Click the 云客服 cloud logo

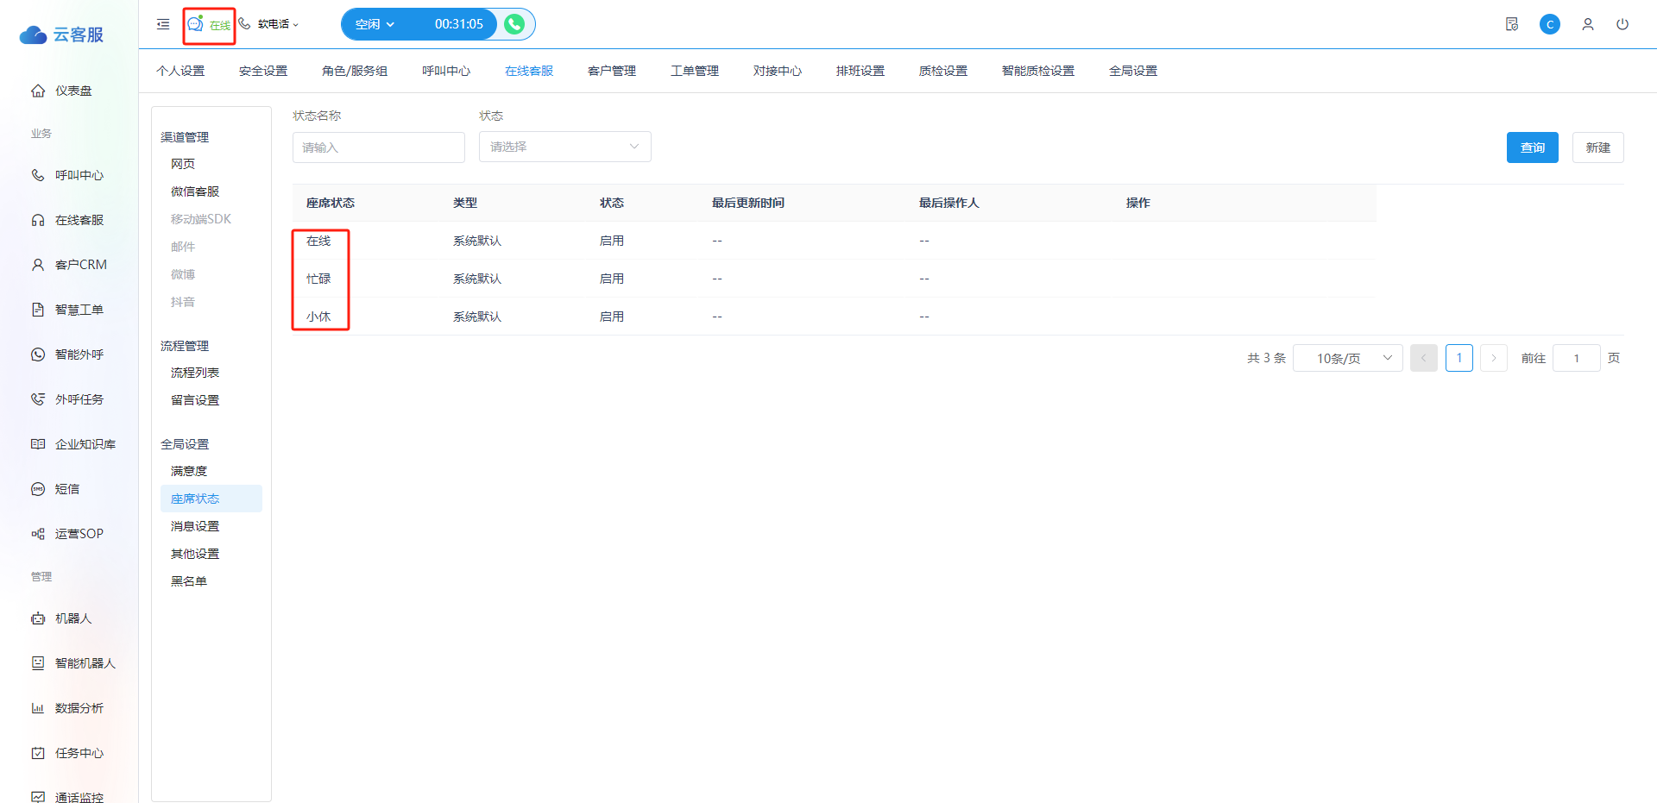point(61,35)
